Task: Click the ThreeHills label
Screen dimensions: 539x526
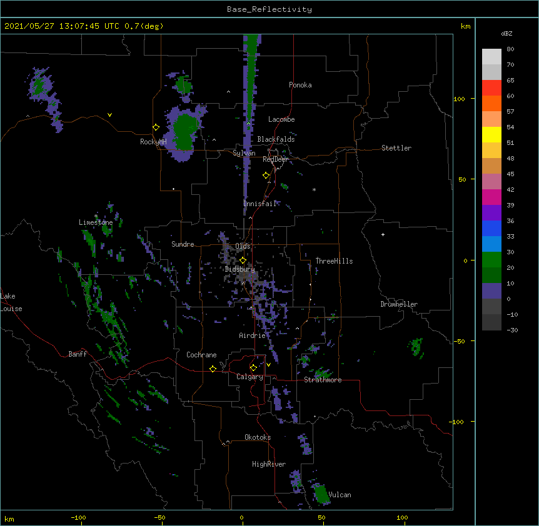Action: tap(334, 261)
